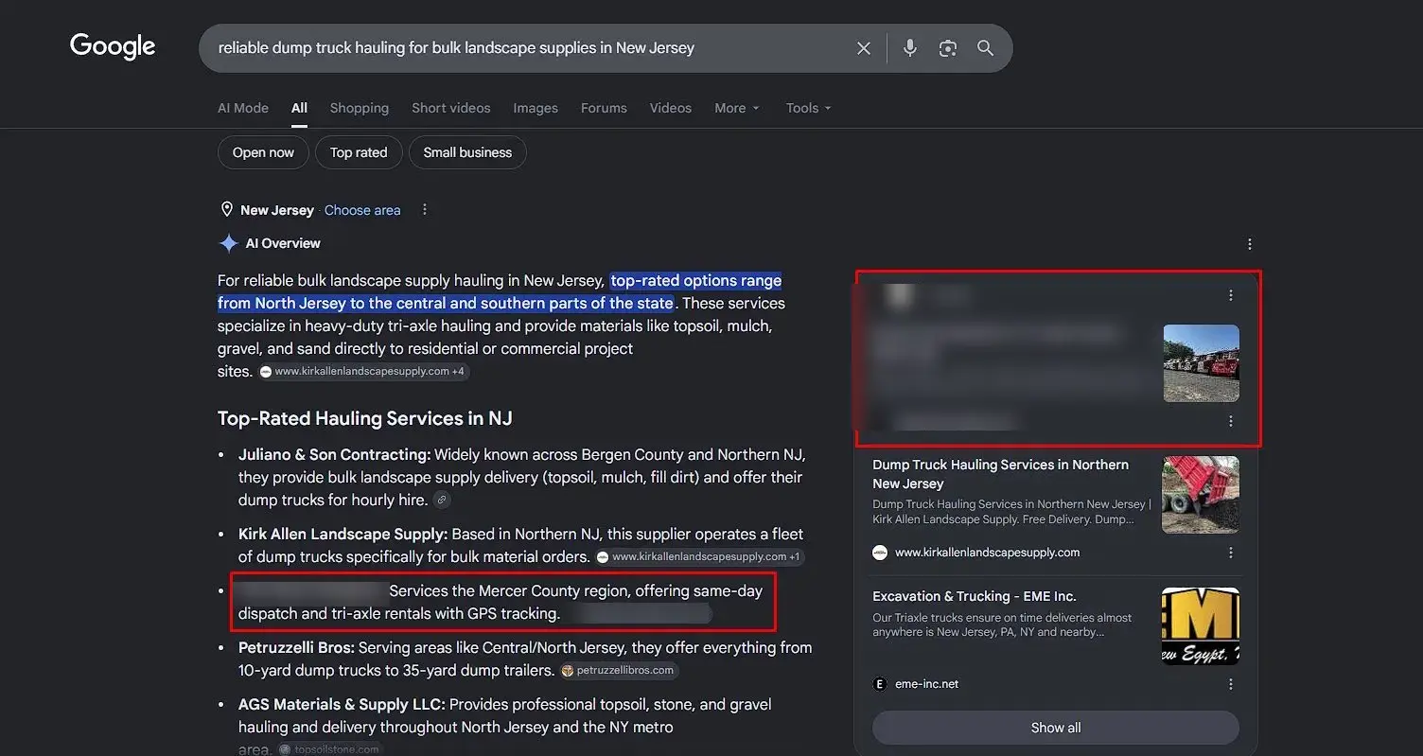
Task: Open the three-dot menu for eme-inc.net source
Action: coord(1231,684)
